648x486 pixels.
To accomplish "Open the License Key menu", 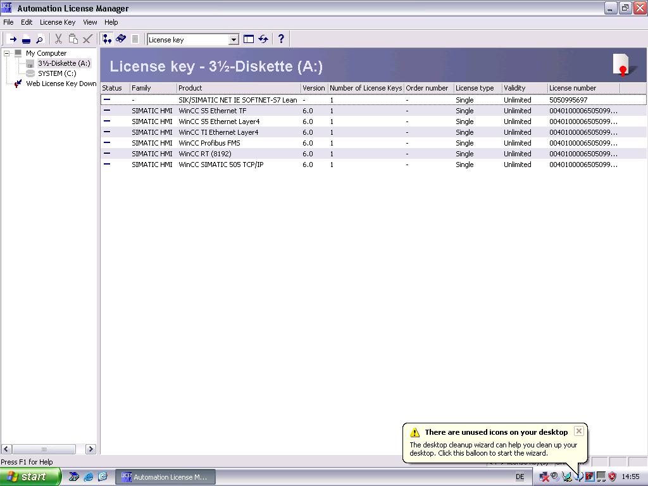I will [58, 22].
